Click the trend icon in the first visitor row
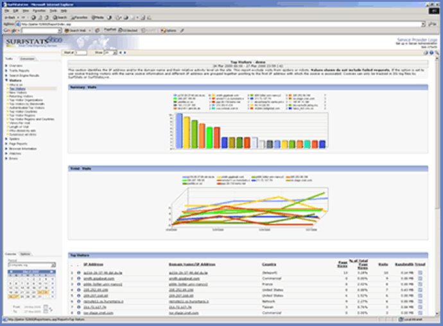443x326 pixels. [420, 273]
